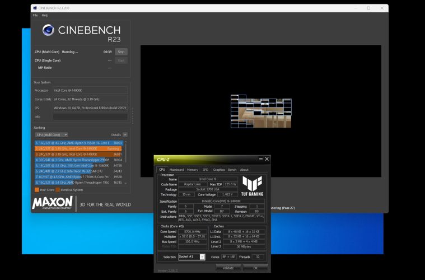Image resolution: width=425 pixels, height=280 pixels.
Task: Click the ranking list scrollbar
Action: point(125,153)
